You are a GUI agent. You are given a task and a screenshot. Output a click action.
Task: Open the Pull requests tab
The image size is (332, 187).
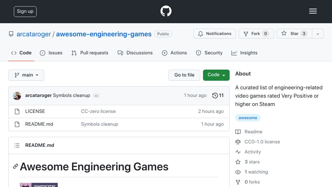point(90,53)
